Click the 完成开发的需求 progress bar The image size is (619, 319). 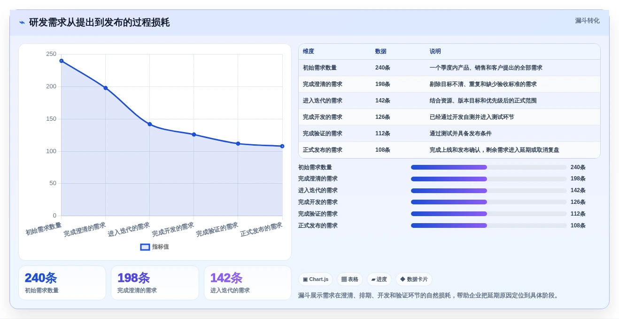pyautogui.click(x=489, y=202)
